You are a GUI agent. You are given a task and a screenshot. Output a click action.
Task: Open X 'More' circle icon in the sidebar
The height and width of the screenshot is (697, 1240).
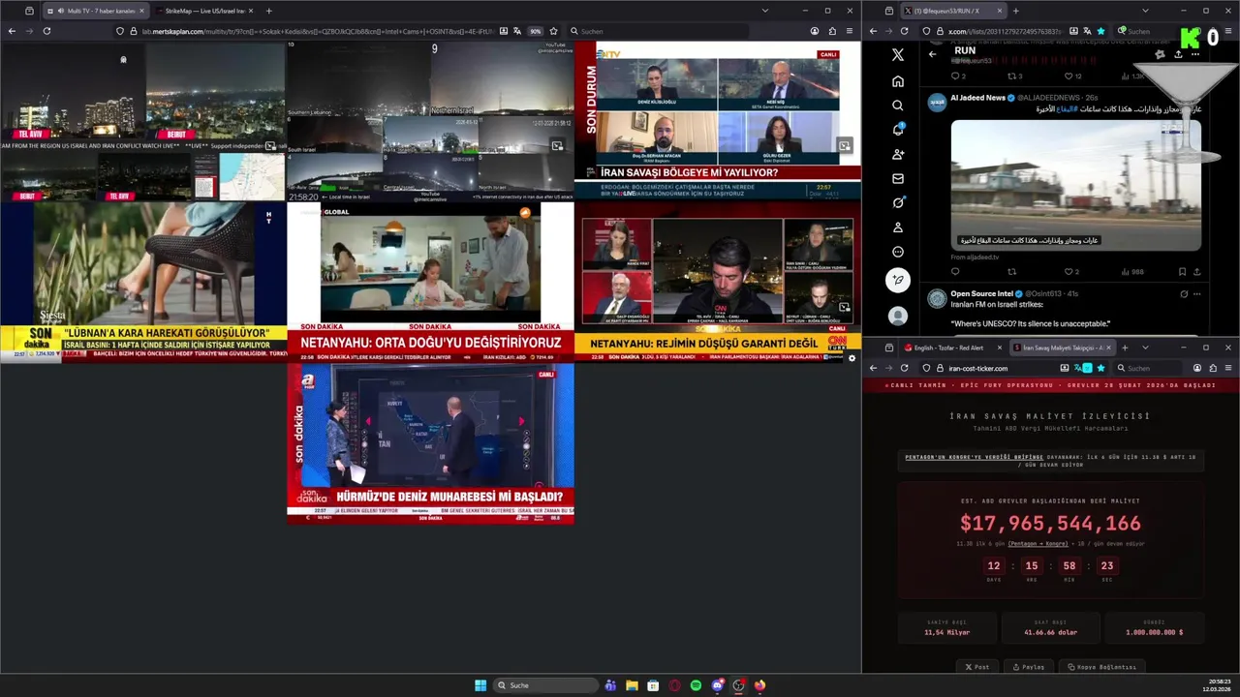[x=898, y=252]
